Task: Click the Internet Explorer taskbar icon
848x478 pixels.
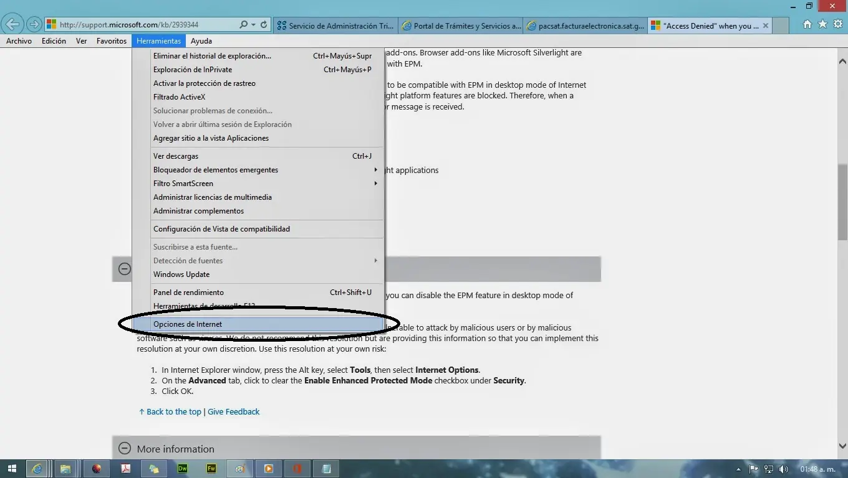Action: 38,469
